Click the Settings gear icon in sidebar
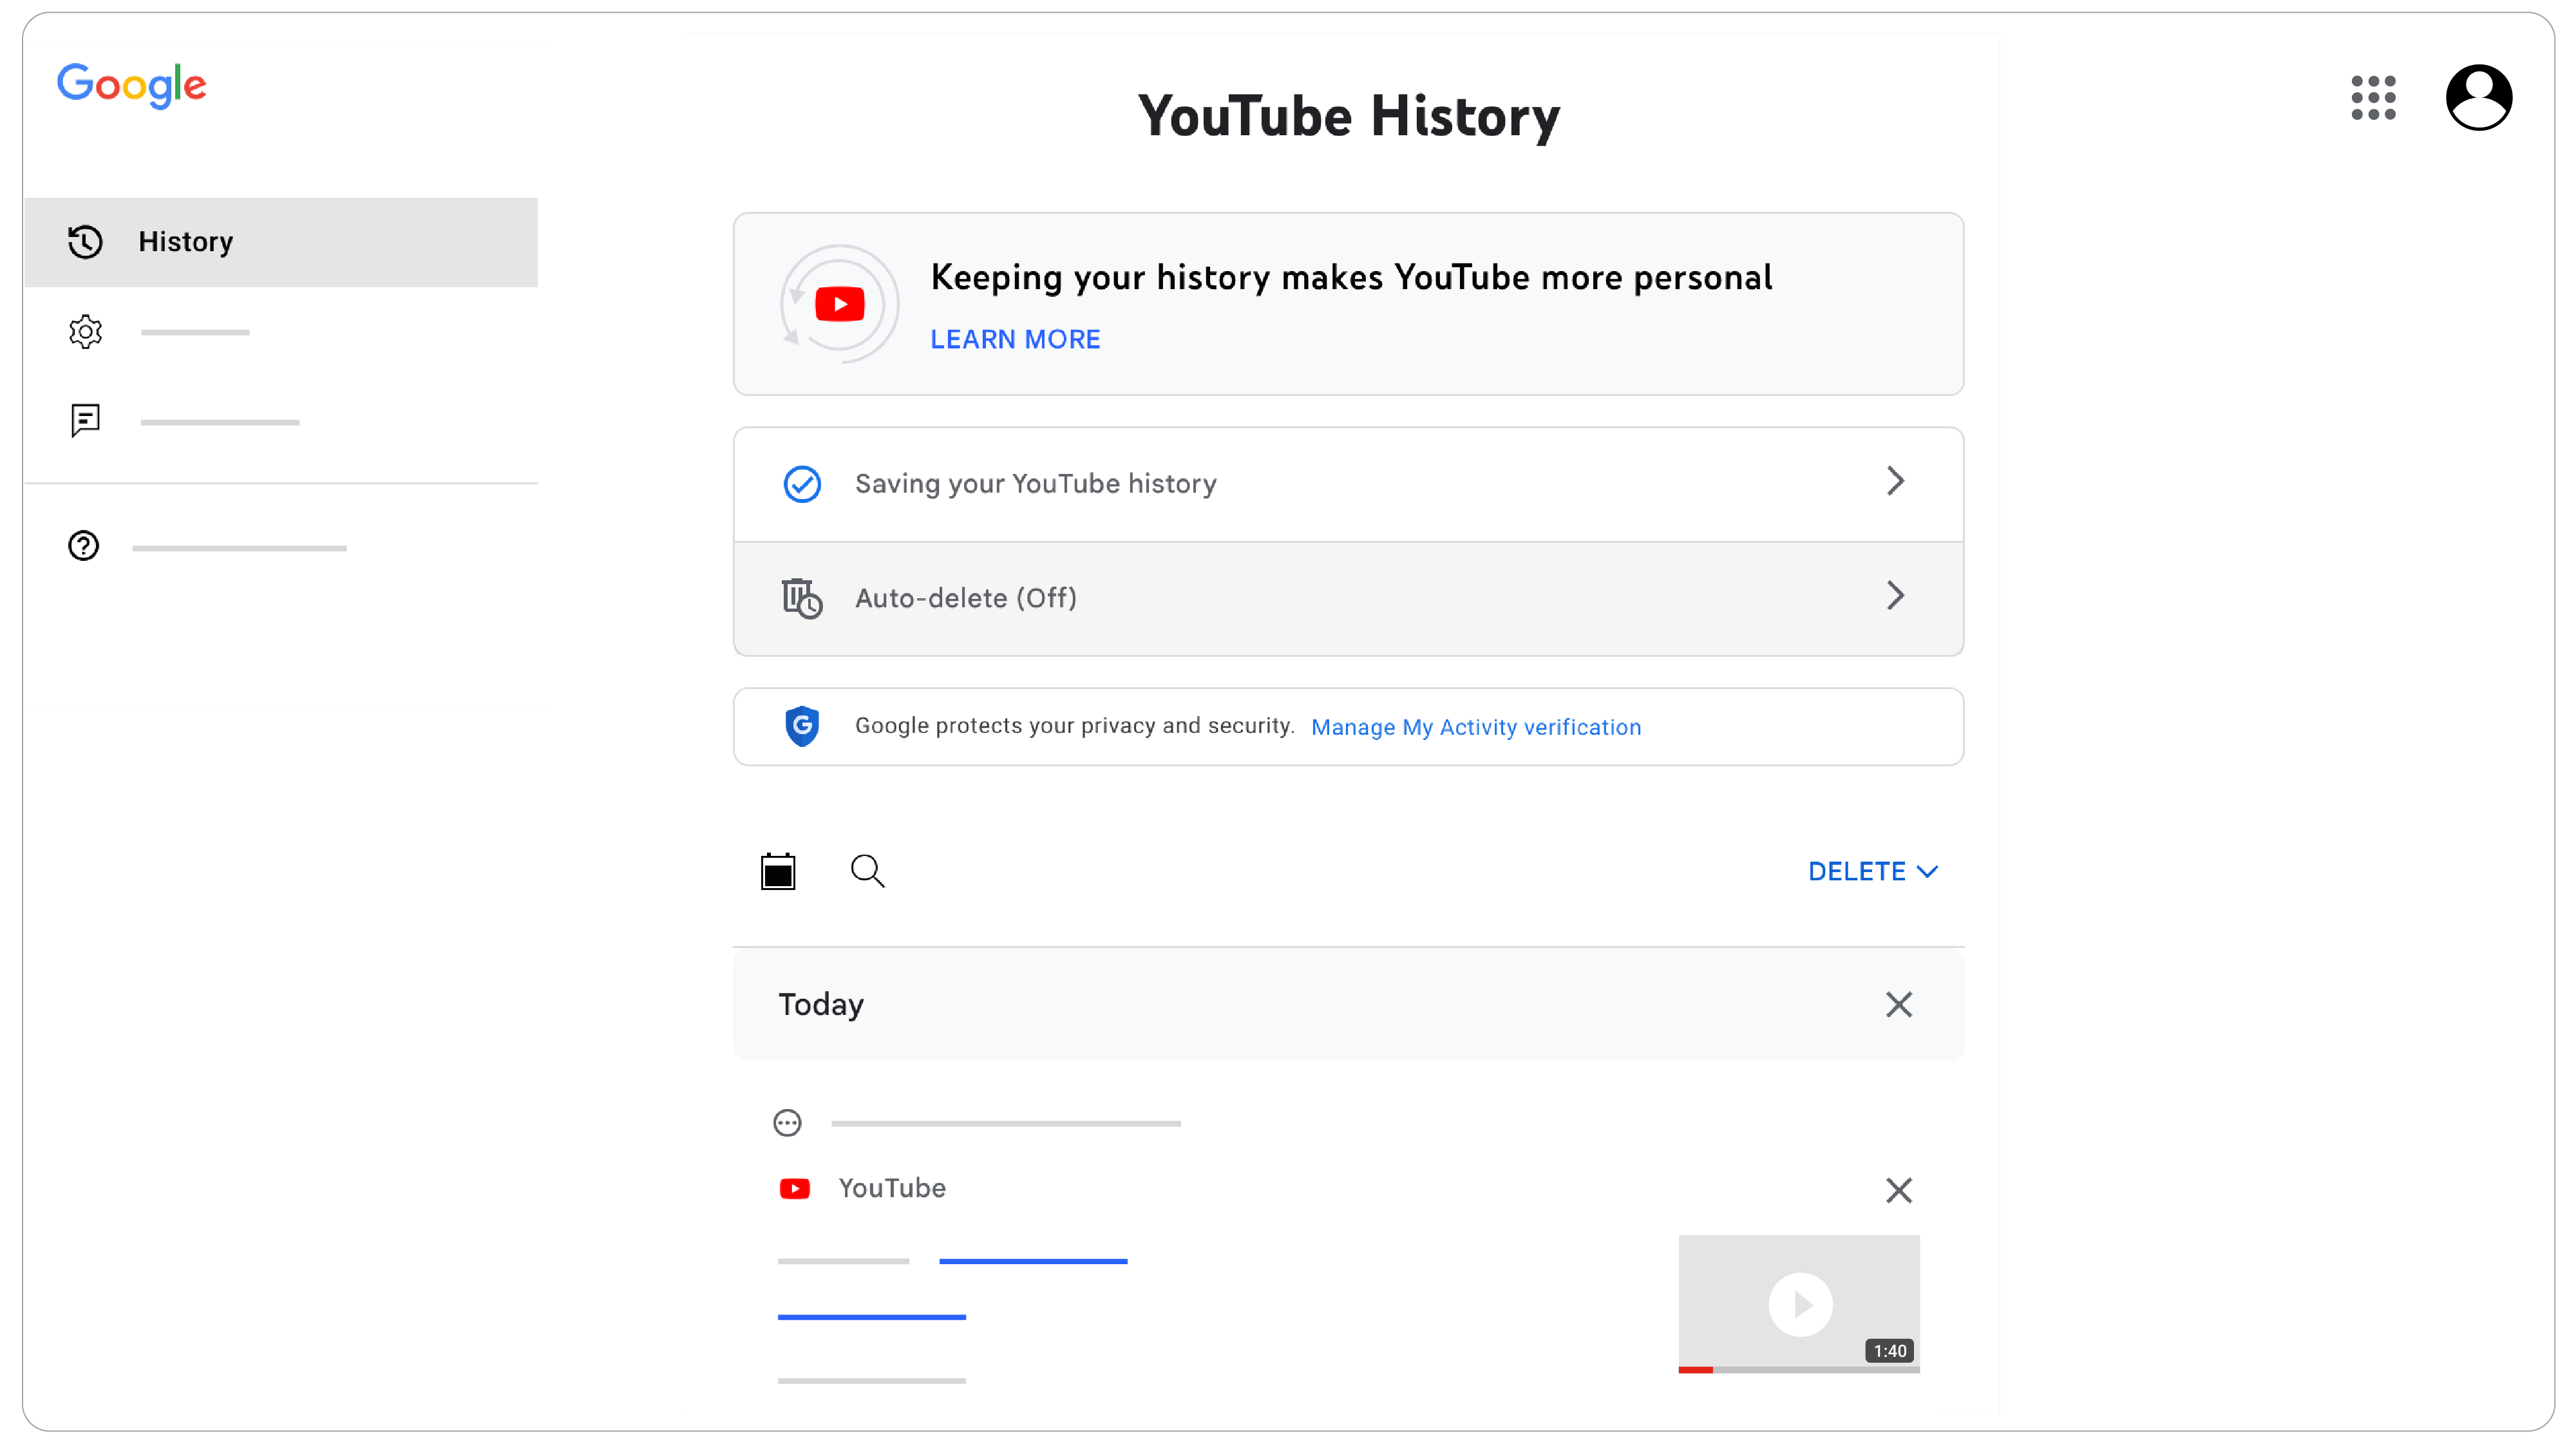The height and width of the screenshot is (1449, 2576). coord(85,332)
